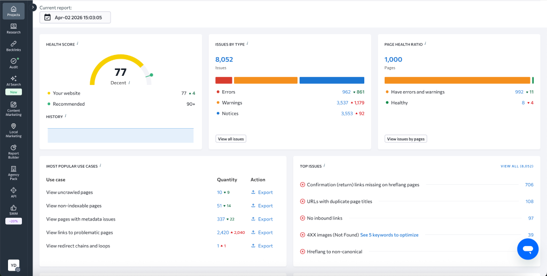Expand the collapsed sidebar with arrow

[33, 7]
